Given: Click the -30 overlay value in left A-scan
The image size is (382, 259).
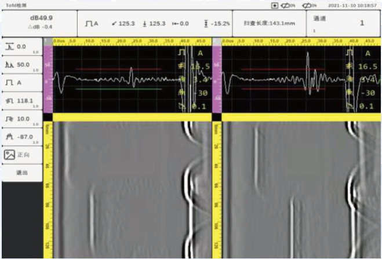Looking at the screenshot, I should tap(199, 93).
